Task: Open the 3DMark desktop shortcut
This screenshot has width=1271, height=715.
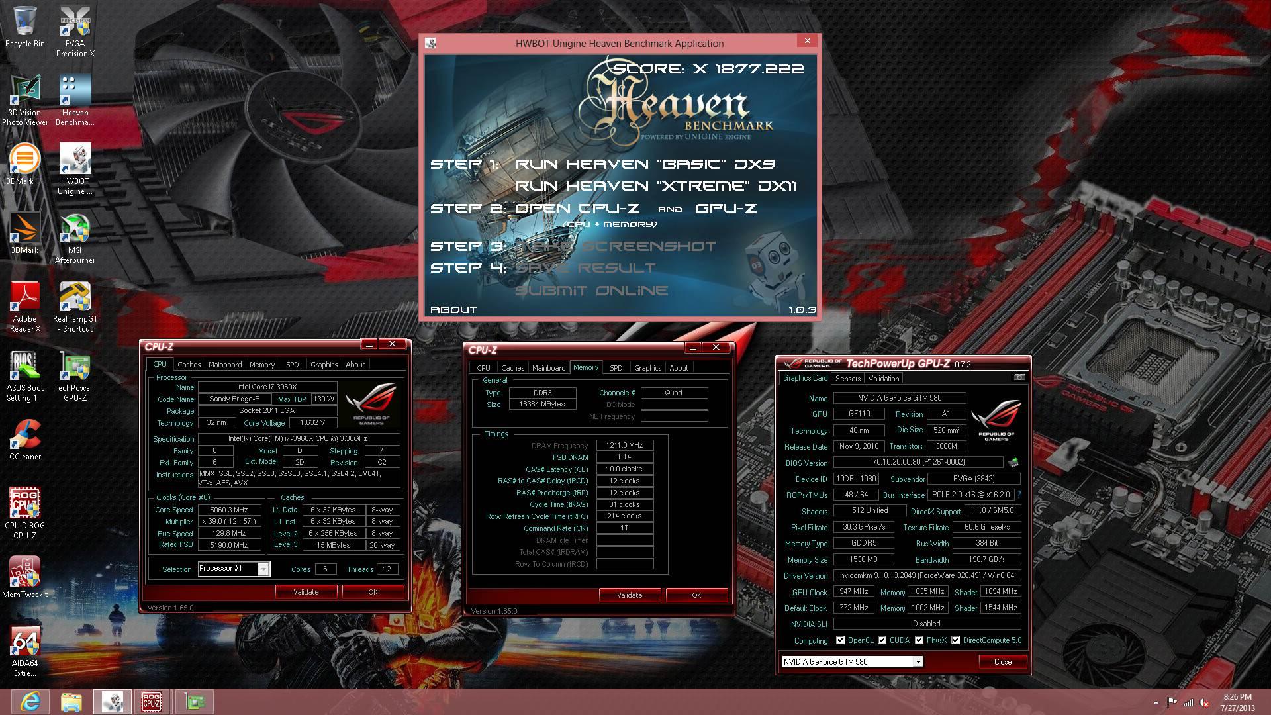Action: click(x=24, y=233)
